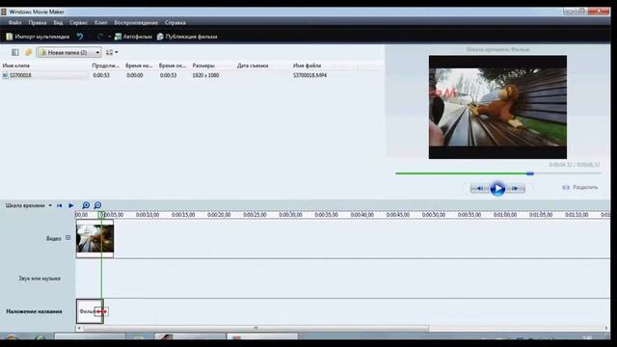Sort by Имя файла column header

307,66
